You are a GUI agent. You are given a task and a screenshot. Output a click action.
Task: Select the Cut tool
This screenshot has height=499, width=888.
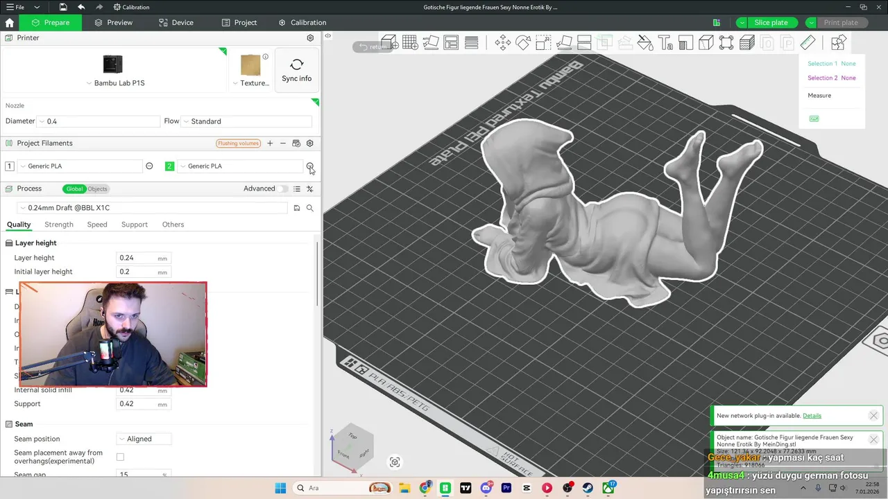click(584, 43)
